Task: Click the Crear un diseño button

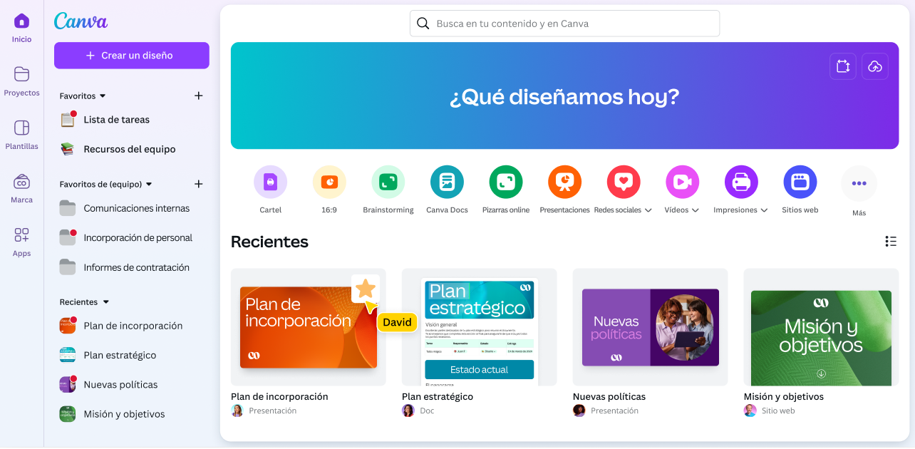Action: coord(132,56)
